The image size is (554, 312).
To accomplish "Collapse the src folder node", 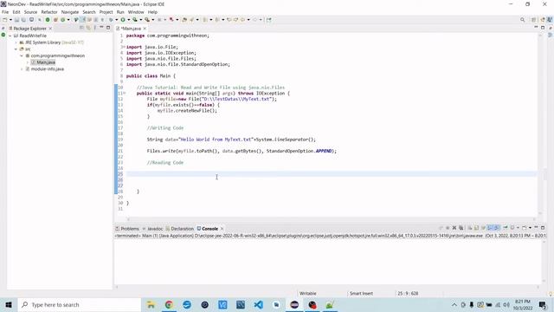I will [16, 49].
